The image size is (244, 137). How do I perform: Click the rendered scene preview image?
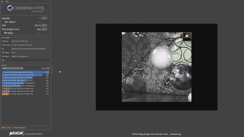tap(157, 67)
